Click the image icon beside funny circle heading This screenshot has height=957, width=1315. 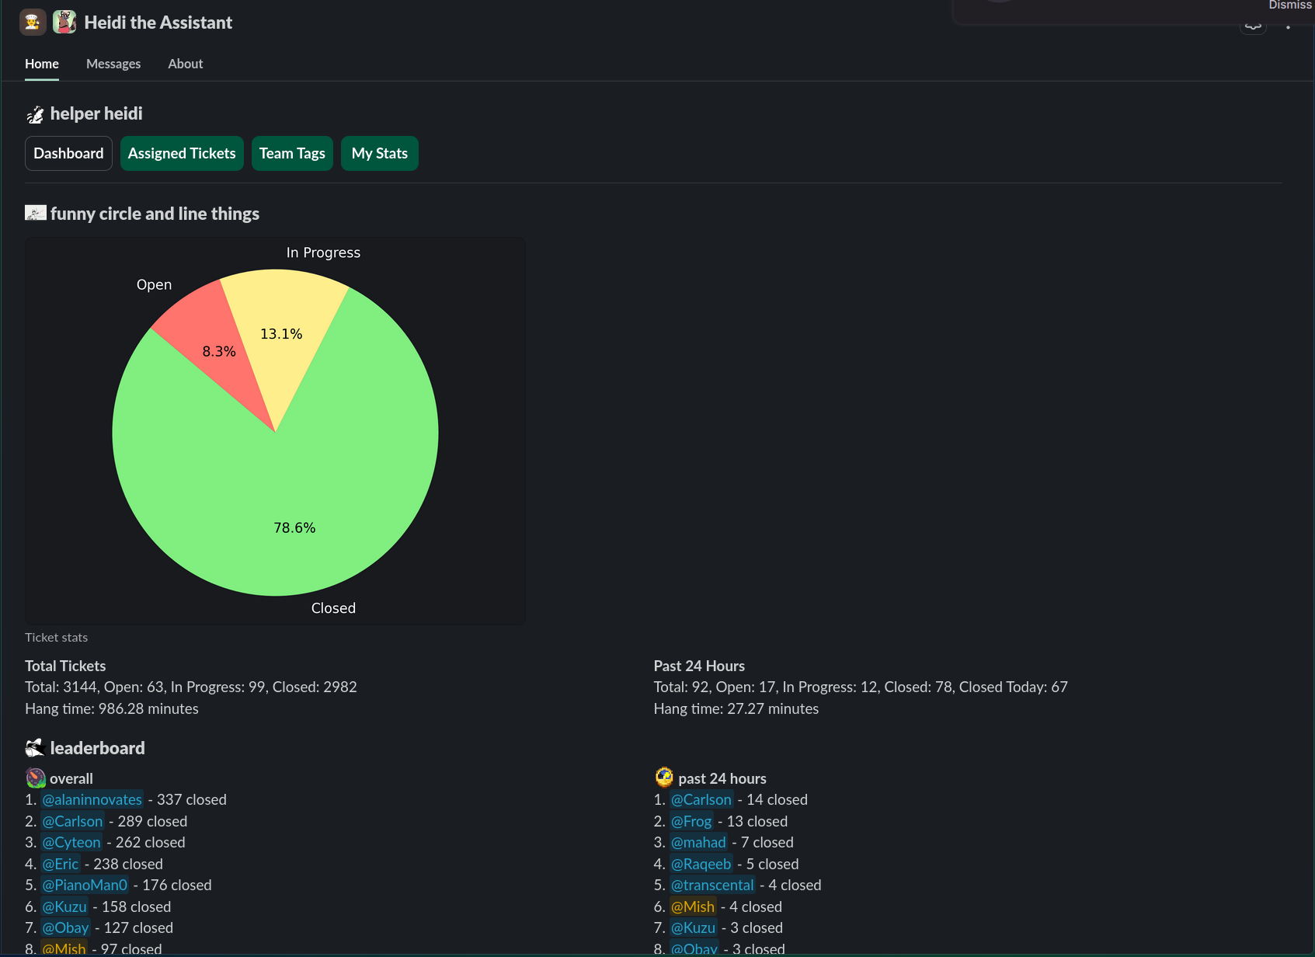click(x=36, y=213)
